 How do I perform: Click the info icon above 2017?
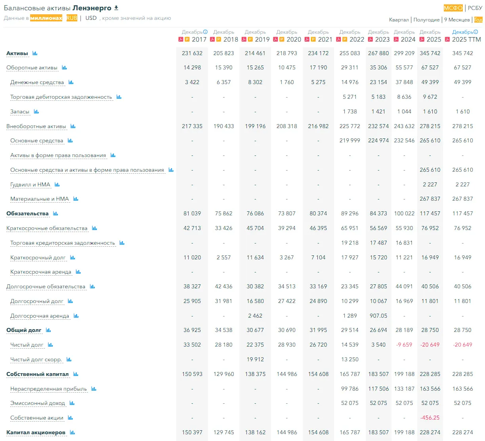click(x=205, y=32)
